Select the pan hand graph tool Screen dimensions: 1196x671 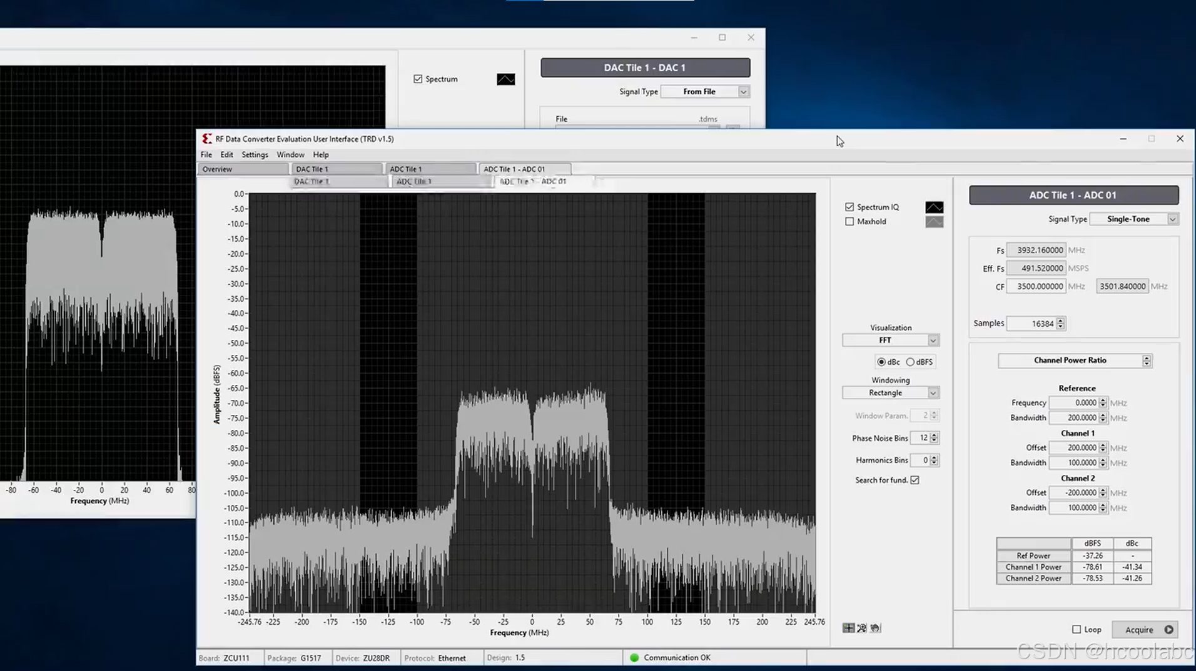coord(875,628)
